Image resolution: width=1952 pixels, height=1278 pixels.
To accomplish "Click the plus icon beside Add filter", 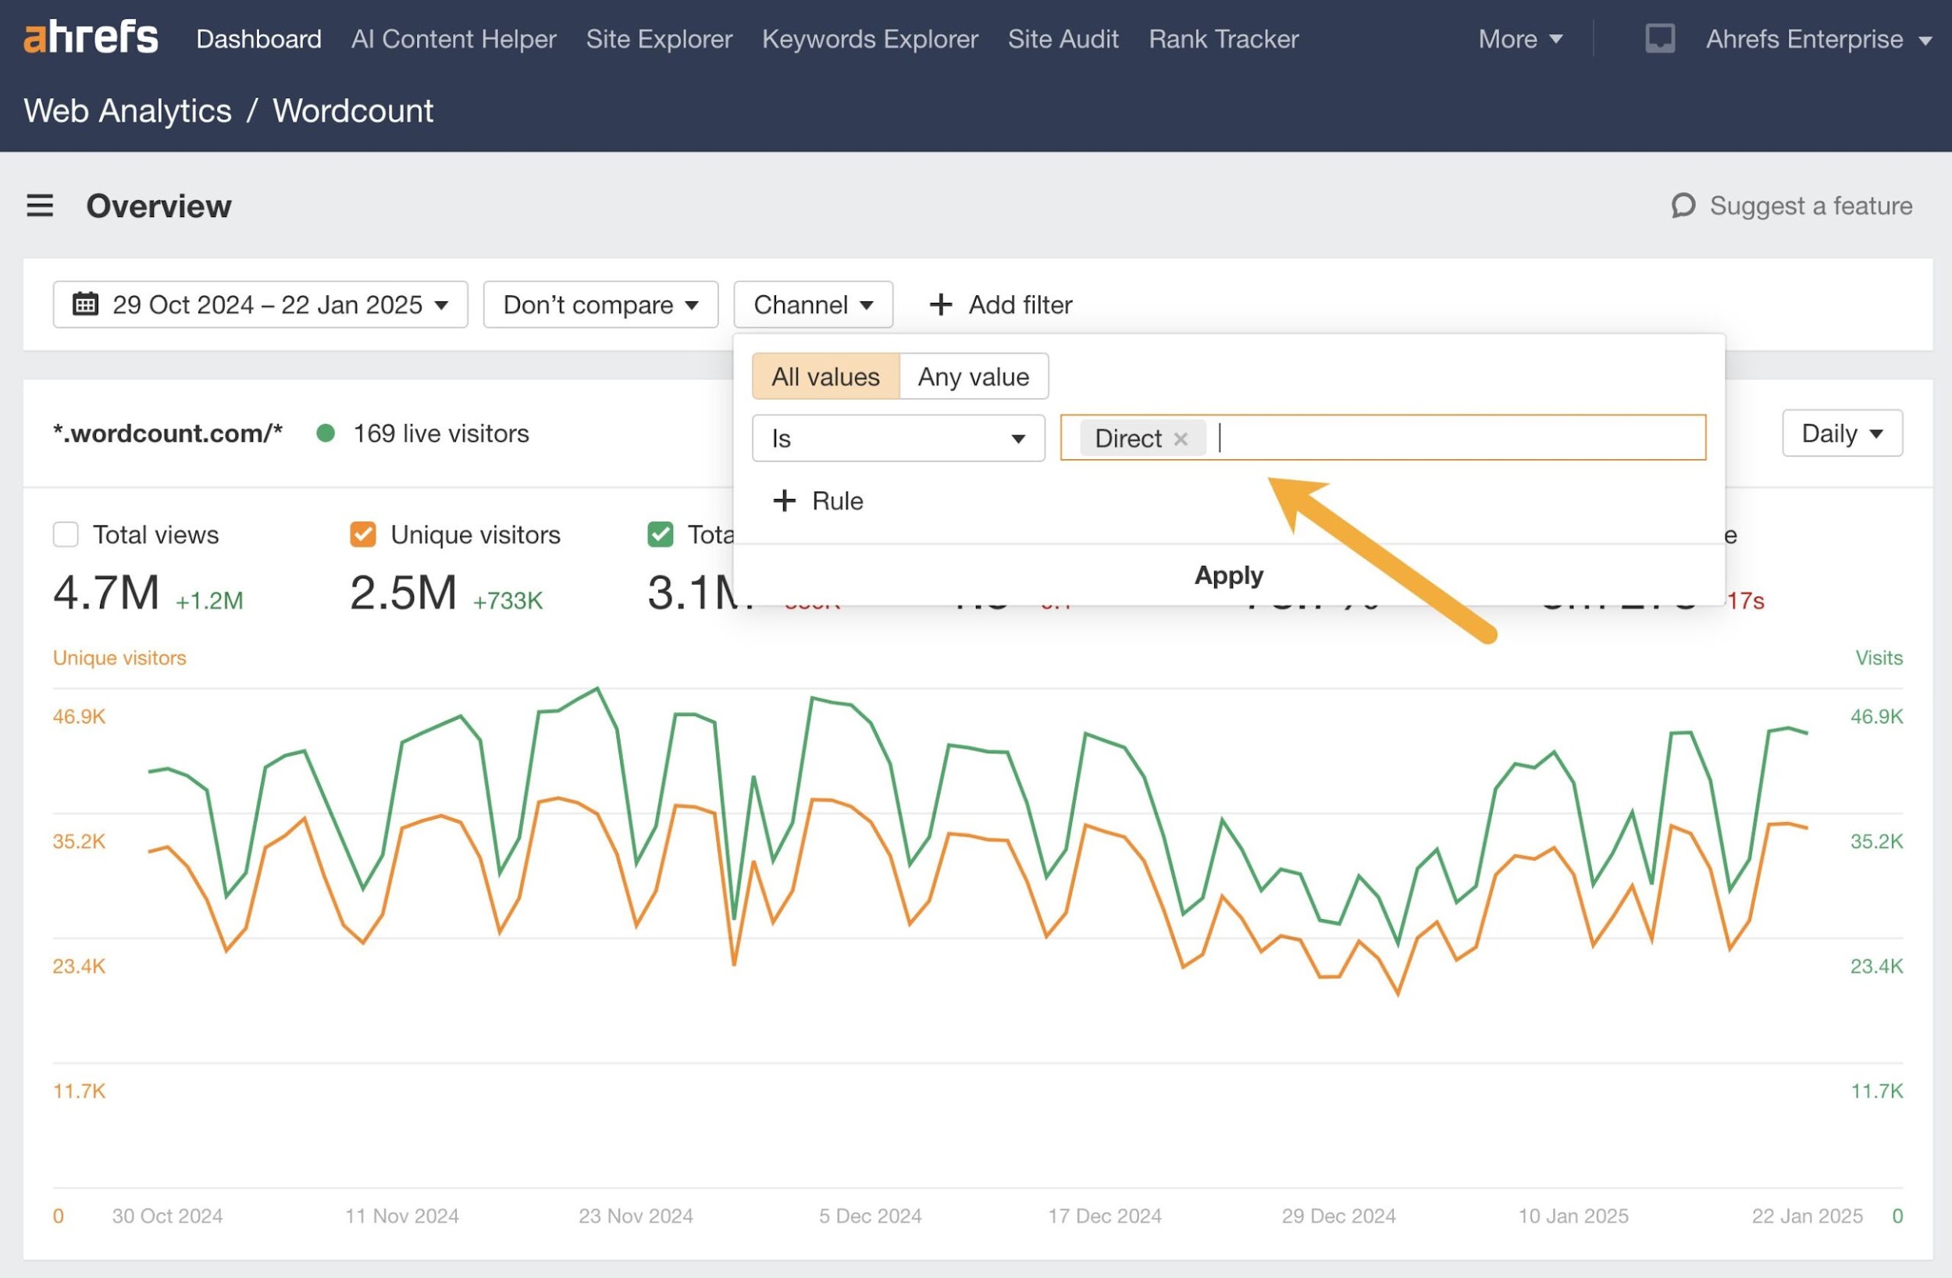I will click(x=940, y=304).
